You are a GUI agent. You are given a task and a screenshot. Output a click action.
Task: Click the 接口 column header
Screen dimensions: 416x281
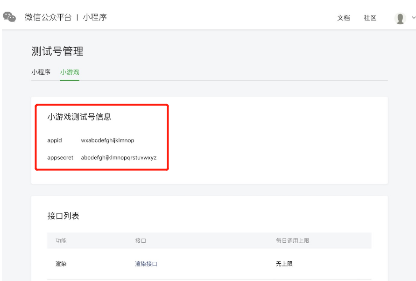[x=141, y=241]
